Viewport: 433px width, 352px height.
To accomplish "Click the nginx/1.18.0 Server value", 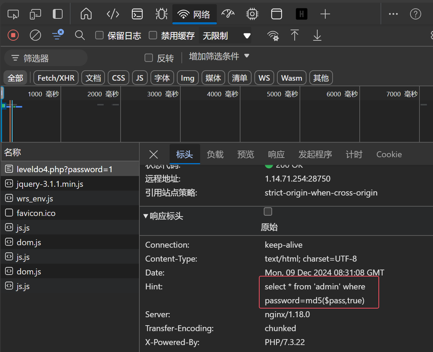I will [287, 314].
